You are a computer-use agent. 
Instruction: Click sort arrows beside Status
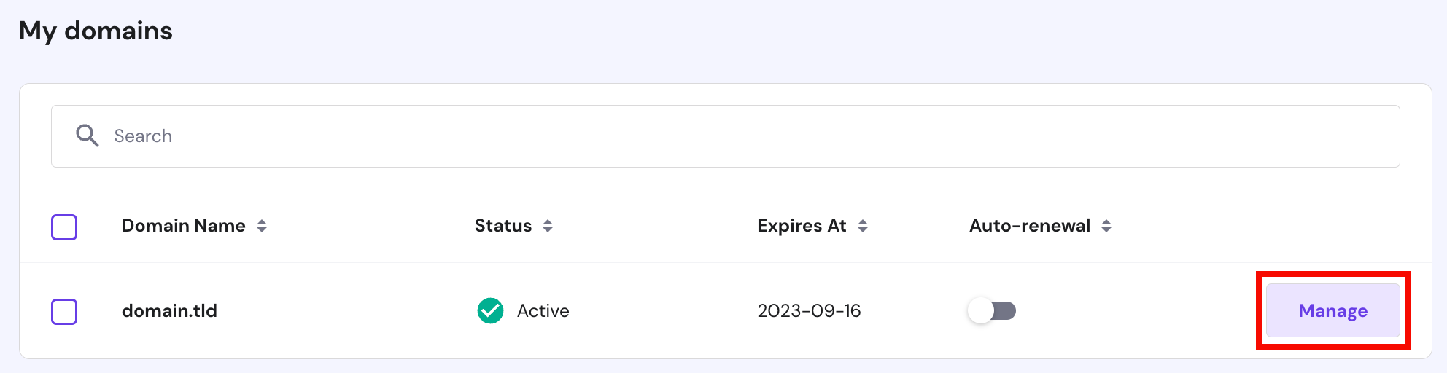click(548, 227)
